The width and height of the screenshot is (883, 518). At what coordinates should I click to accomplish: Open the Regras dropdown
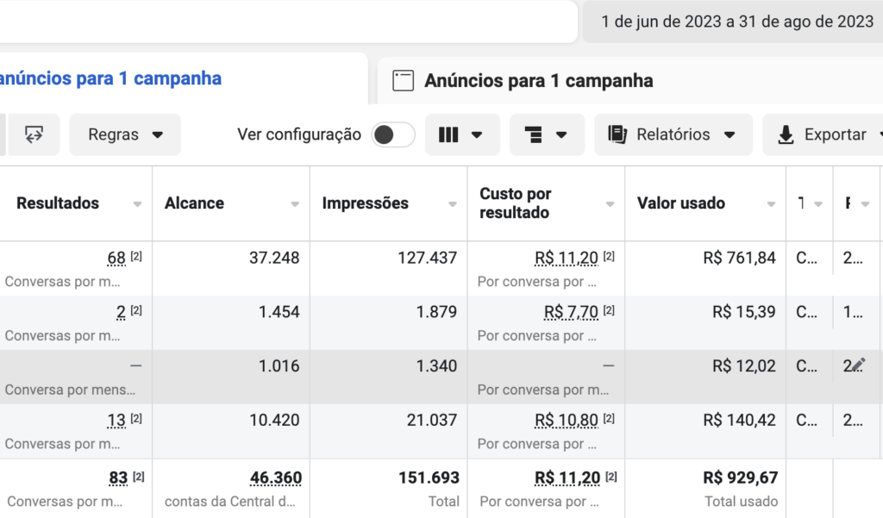click(x=125, y=134)
